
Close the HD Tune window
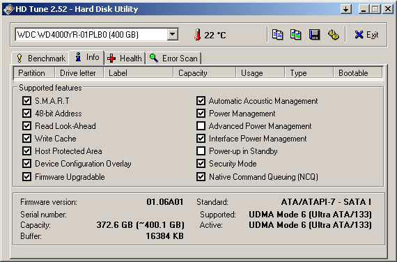click(x=388, y=9)
